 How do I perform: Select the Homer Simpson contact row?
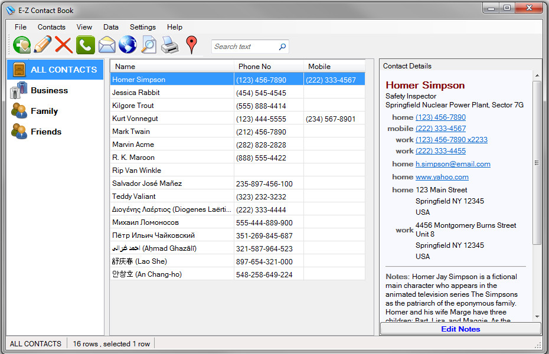[x=237, y=80]
